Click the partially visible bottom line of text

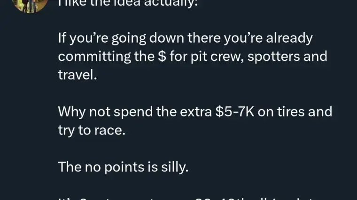[188, 197]
